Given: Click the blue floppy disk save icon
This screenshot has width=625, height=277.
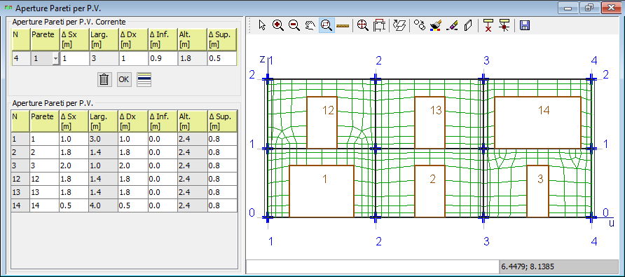Looking at the screenshot, I should 525,25.
